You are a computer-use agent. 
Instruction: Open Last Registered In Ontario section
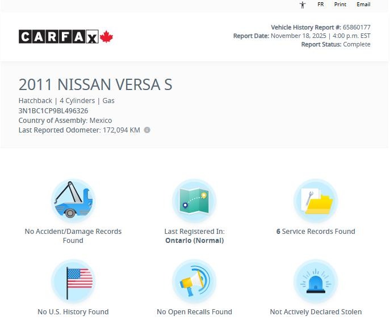194,236
